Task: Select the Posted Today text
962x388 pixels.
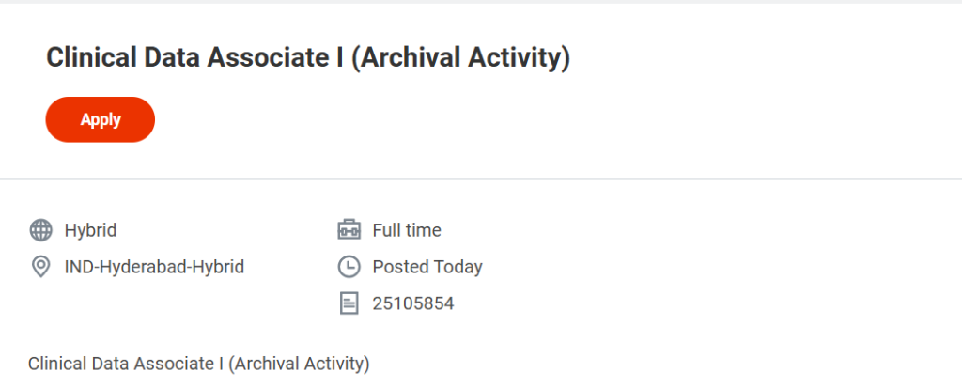Action: (x=427, y=267)
